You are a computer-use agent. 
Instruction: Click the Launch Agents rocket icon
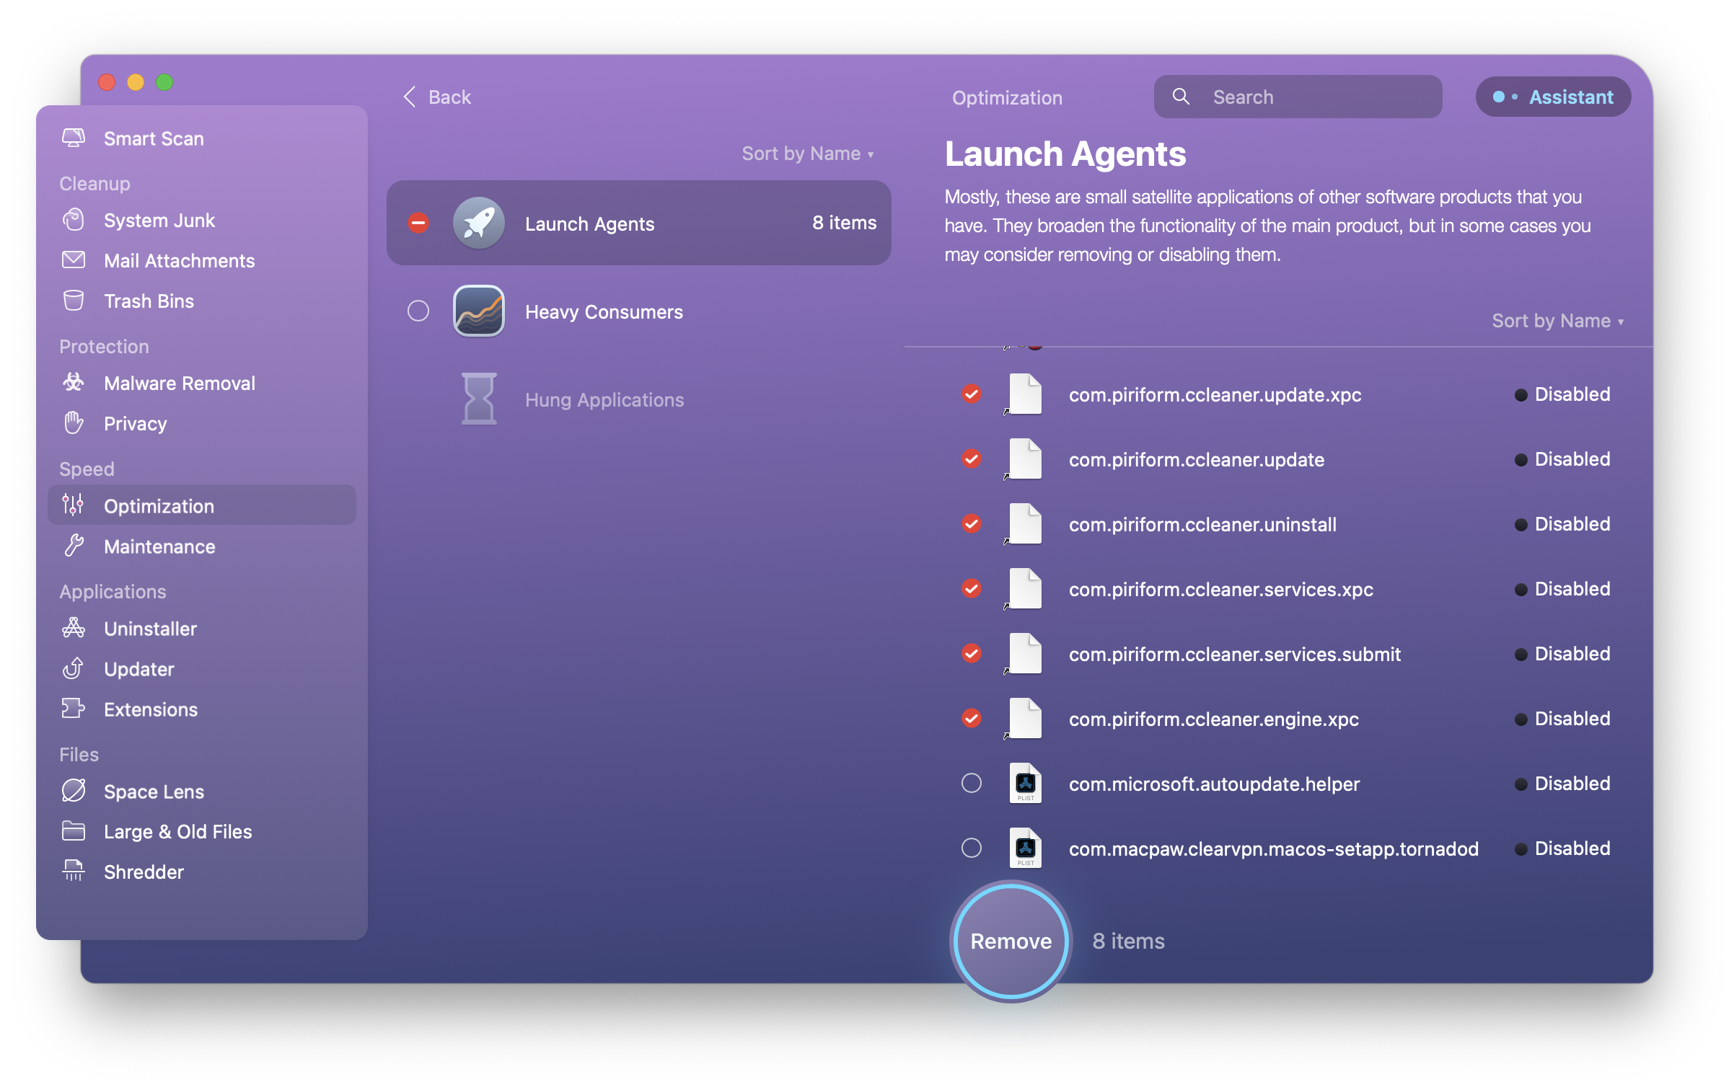478,223
